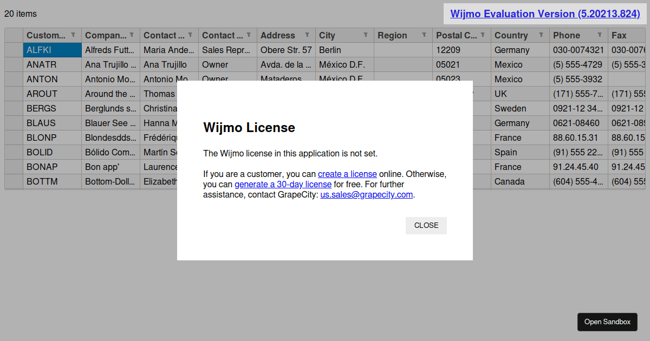Open the Phone column filter icon

pos(600,35)
